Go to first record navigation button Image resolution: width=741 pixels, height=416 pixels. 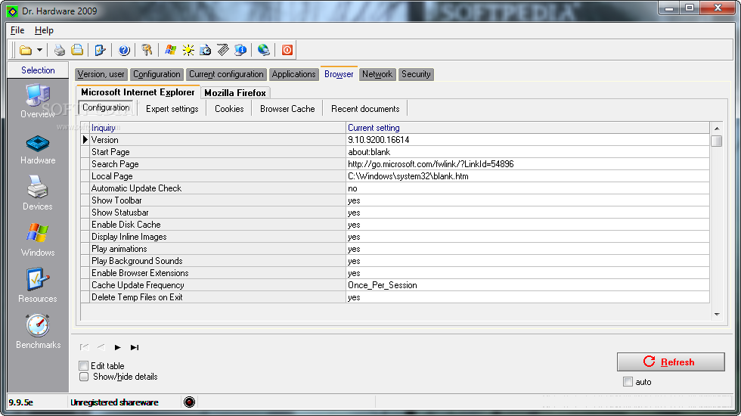point(84,347)
